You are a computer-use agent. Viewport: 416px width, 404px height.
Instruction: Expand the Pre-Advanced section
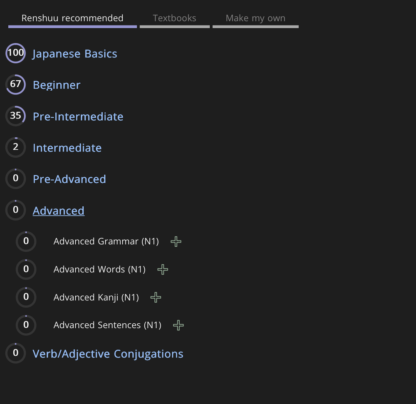coord(69,179)
